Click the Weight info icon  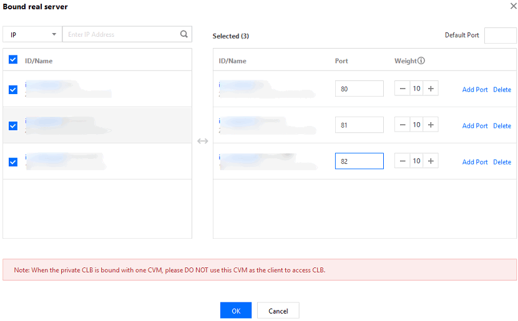click(x=421, y=61)
